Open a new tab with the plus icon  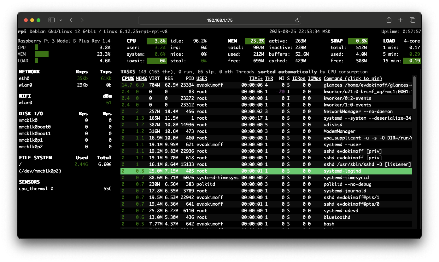tap(400, 20)
